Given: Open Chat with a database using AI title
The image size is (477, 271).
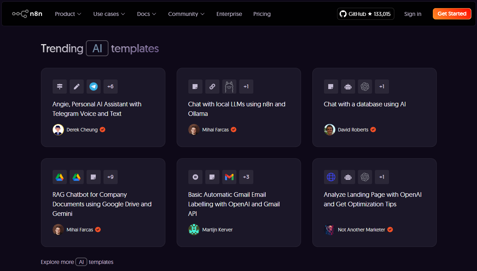Looking at the screenshot, I should 365,104.
